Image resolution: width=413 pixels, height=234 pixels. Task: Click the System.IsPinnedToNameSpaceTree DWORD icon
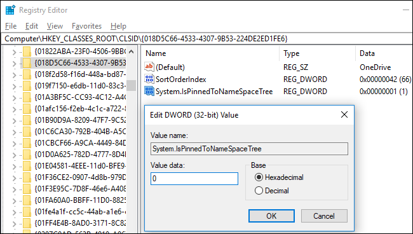(x=149, y=91)
